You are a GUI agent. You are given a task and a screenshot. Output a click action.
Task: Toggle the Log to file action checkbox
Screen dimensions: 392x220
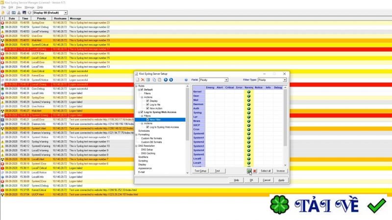(147, 105)
